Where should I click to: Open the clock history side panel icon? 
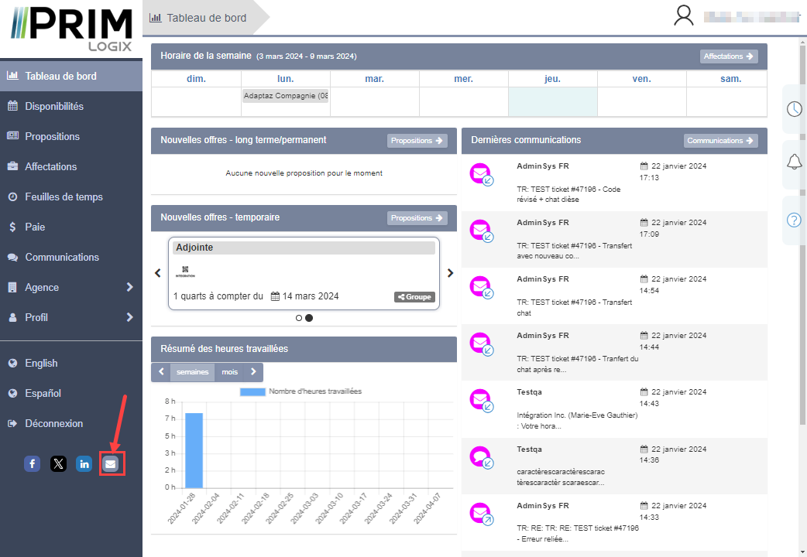click(x=794, y=108)
